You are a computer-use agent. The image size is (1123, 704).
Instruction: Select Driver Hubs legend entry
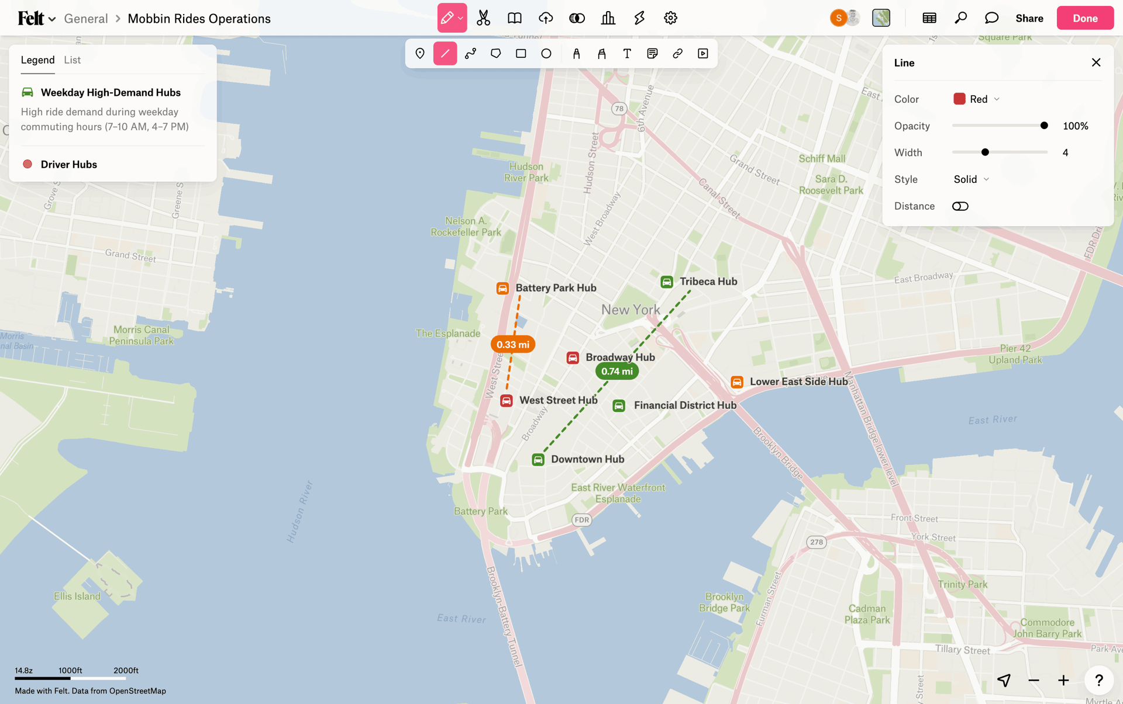[69, 164]
